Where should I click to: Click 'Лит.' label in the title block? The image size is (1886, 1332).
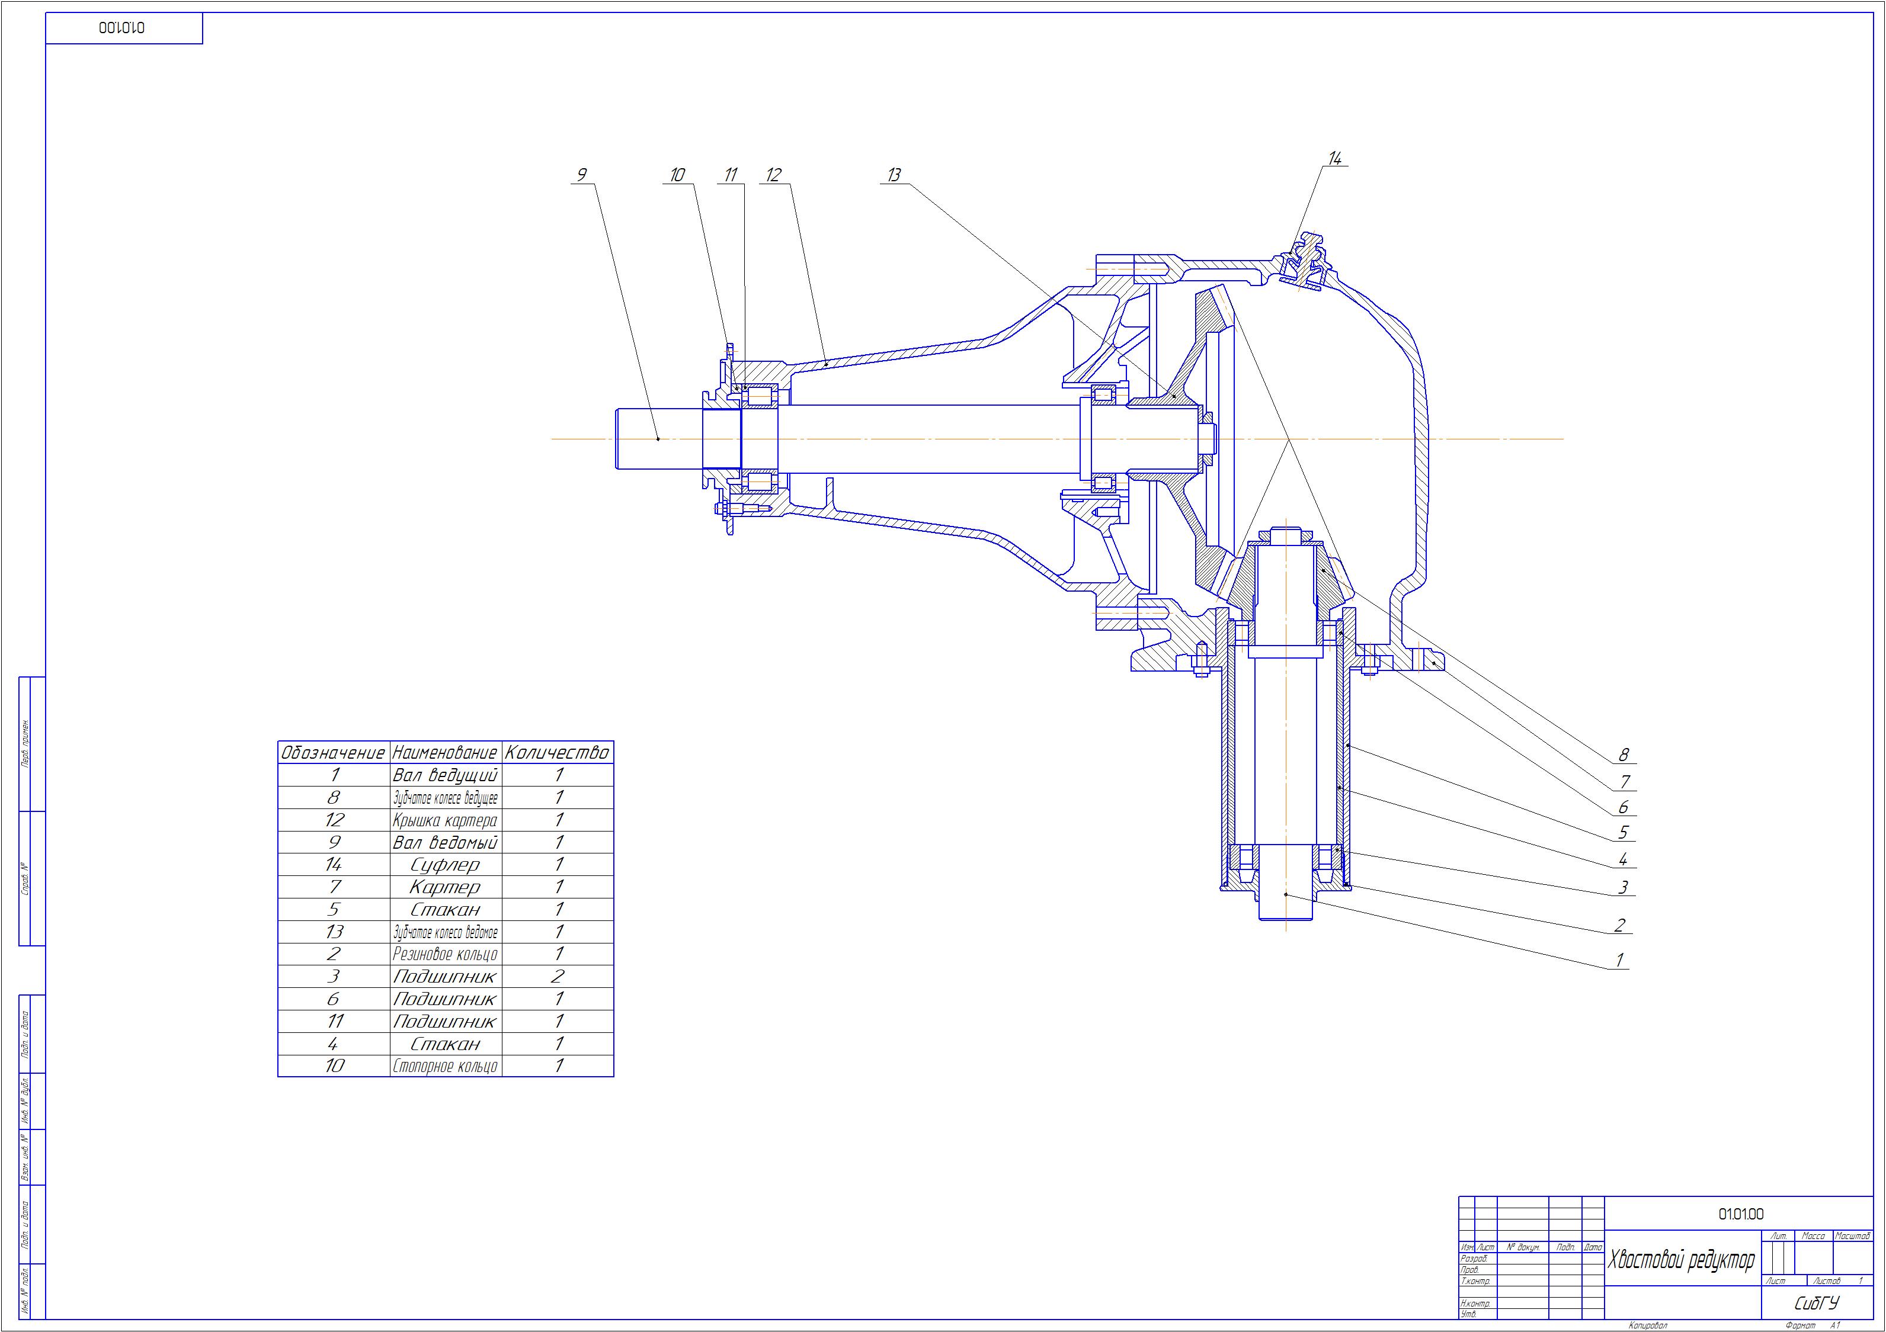coord(1779,1235)
